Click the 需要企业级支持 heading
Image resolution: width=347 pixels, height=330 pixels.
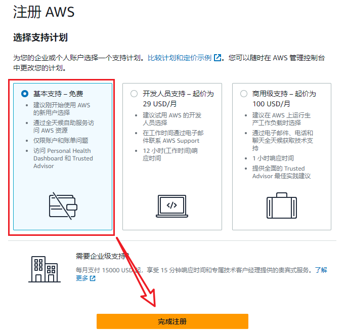102,256
